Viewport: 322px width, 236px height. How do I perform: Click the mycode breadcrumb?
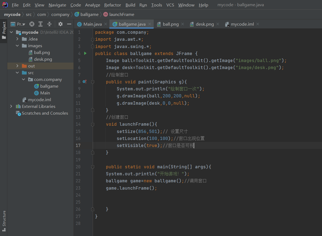(12, 14)
